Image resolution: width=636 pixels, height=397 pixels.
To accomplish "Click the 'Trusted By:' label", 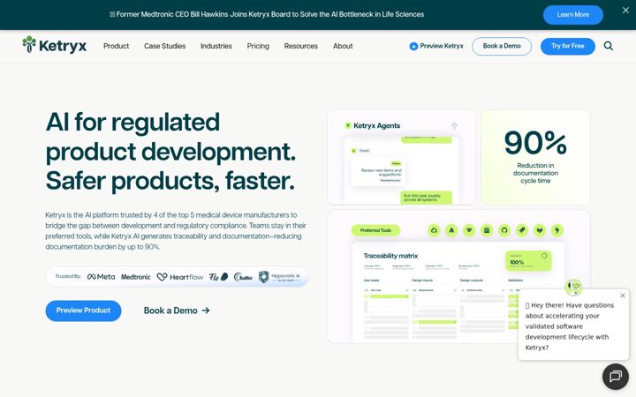I will click(68, 276).
